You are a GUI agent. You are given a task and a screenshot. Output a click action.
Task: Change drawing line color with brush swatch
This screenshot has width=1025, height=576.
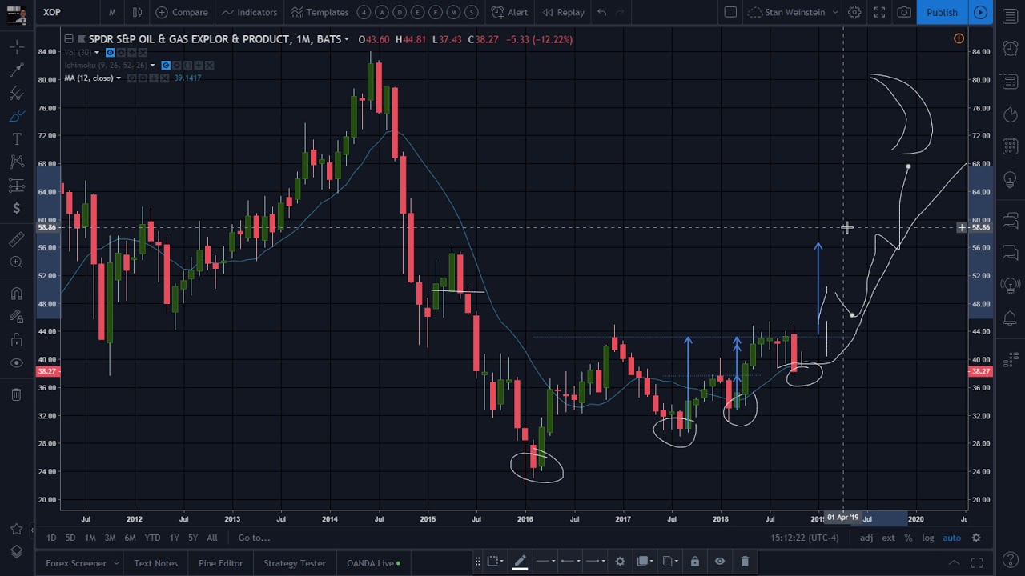pos(520,562)
